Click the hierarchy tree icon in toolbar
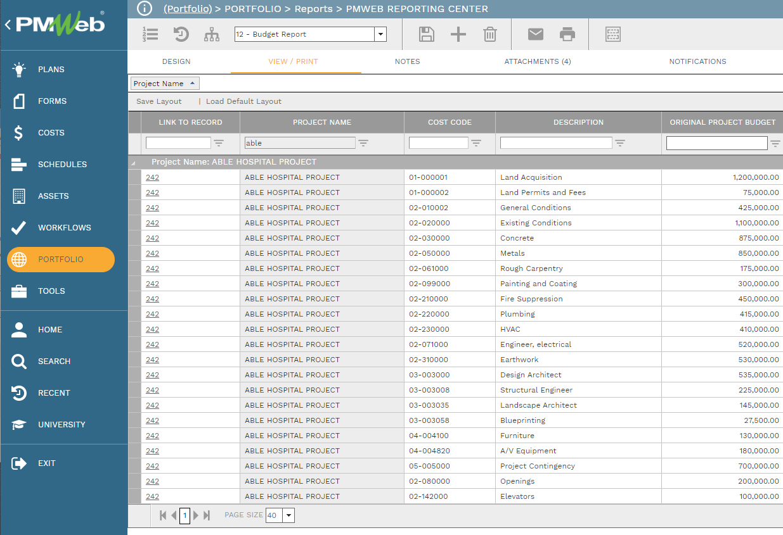Screen dimensions: 783x535 point(212,34)
